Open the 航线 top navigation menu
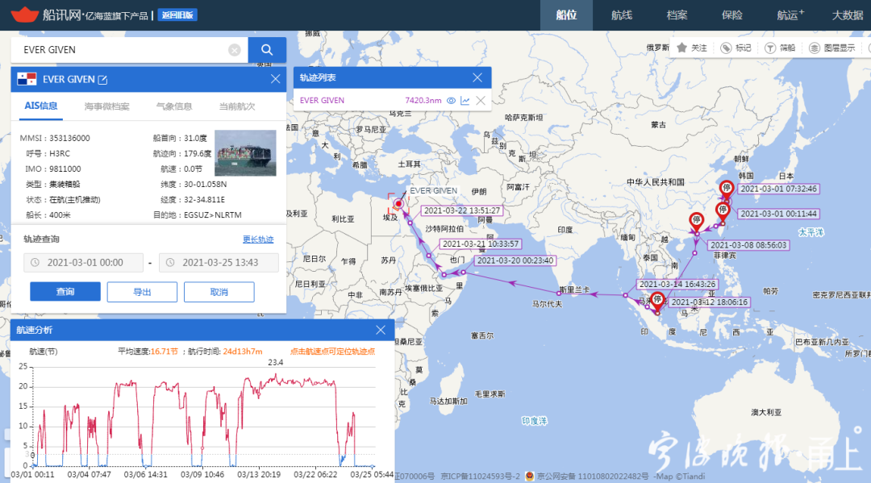The height and width of the screenshot is (483, 871). [621, 15]
